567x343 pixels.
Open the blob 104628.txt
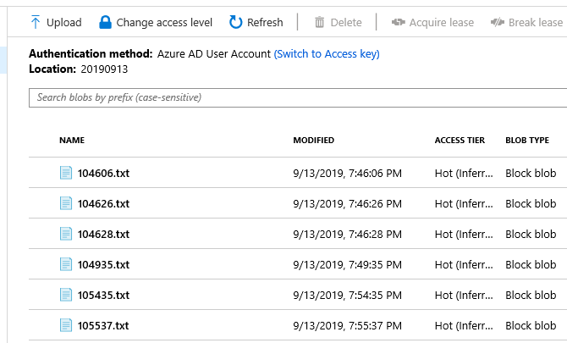(x=103, y=234)
